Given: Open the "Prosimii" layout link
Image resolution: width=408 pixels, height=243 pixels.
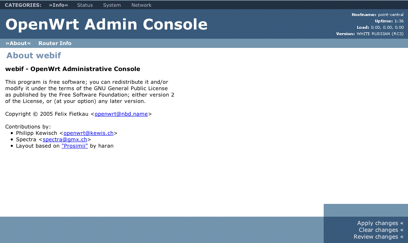Looking at the screenshot, I should (x=74, y=146).
